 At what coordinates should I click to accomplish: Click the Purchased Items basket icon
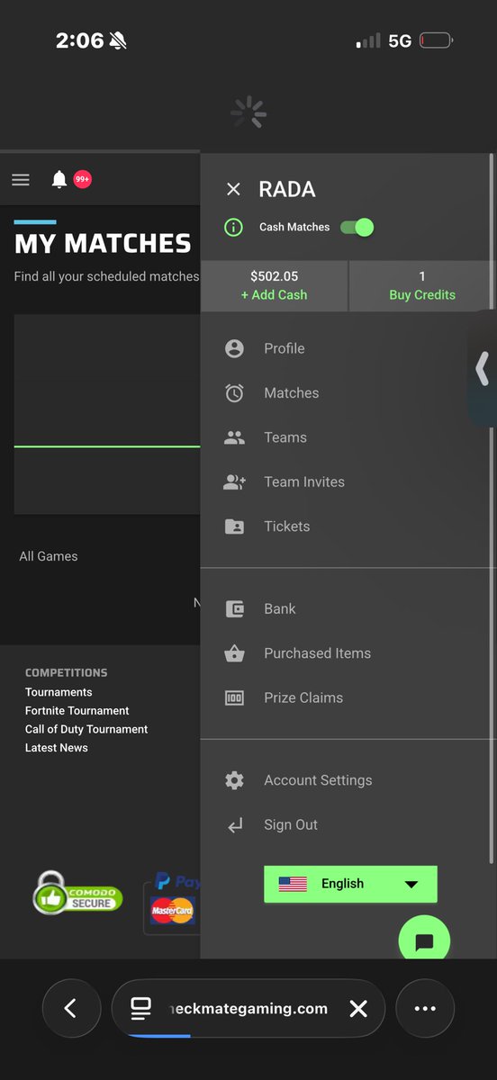234,653
